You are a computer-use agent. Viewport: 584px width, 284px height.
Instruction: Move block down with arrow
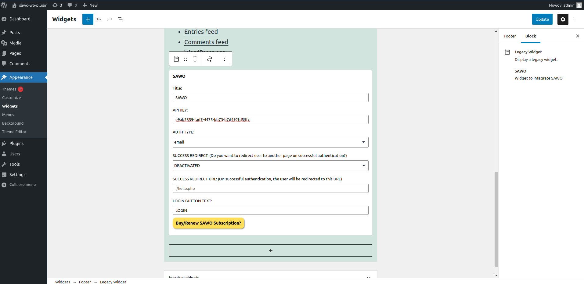[x=195, y=62]
